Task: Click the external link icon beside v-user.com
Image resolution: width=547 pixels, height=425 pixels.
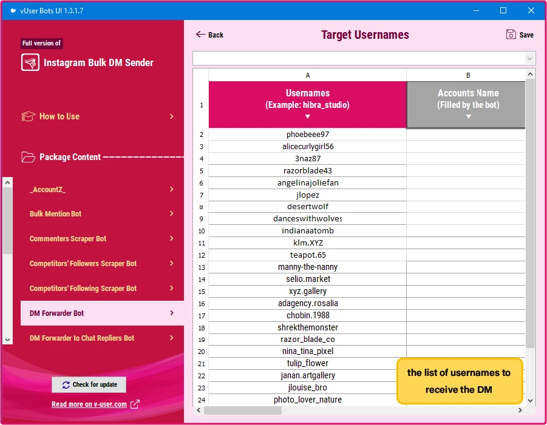Action: [135, 404]
